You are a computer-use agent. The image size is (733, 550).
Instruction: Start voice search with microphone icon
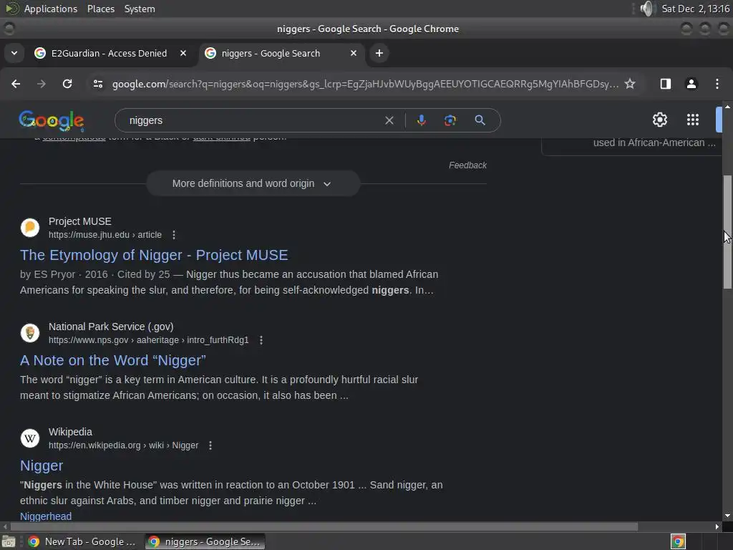coord(421,120)
